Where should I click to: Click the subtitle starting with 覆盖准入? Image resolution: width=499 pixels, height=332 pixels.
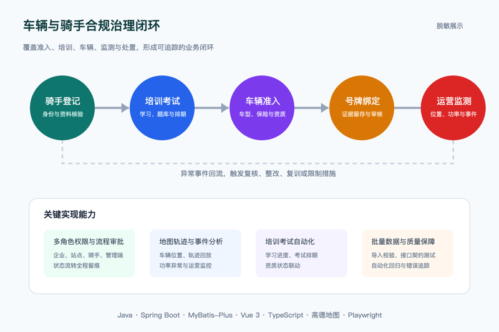[x=119, y=48]
